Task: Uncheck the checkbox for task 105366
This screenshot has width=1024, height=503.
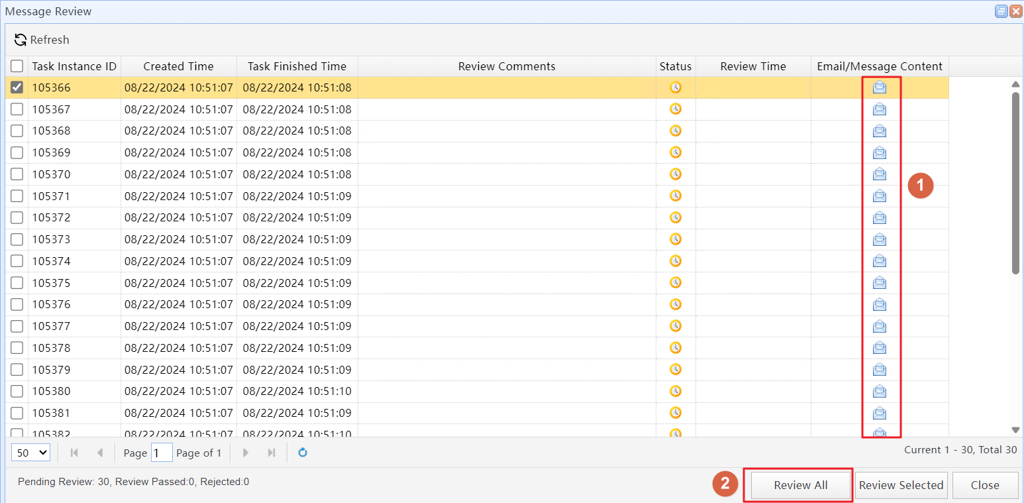Action: click(x=17, y=87)
